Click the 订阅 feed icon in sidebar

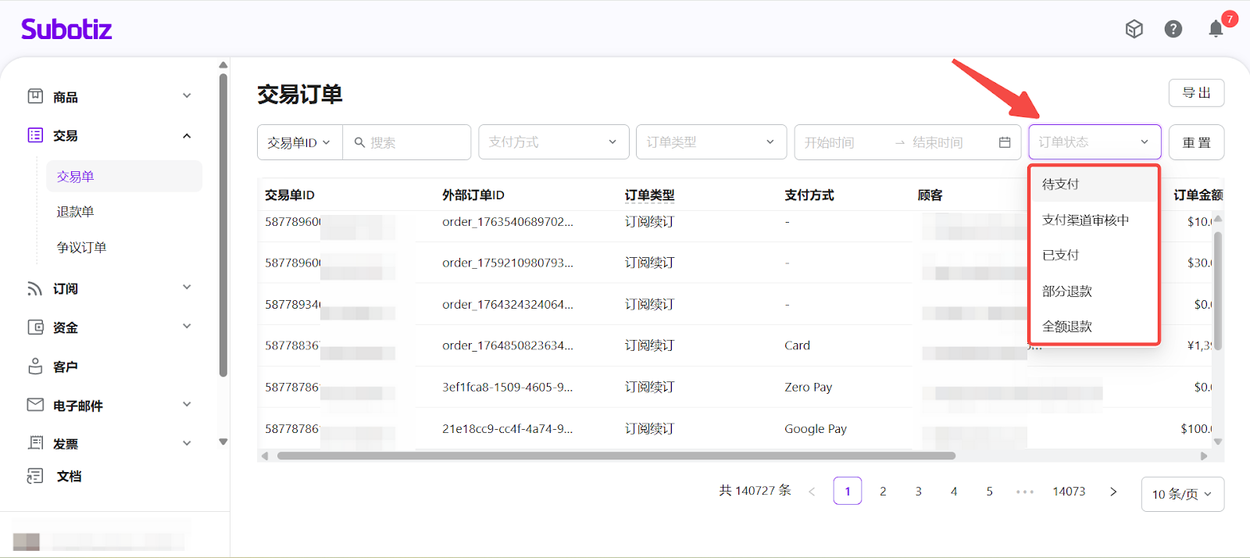pyautogui.click(x=35, y=288)
